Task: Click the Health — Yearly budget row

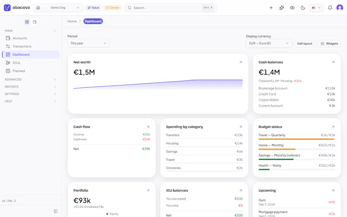Action: (x=297, y=167)
